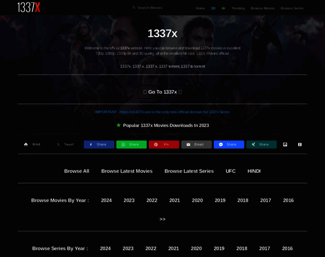Browse series from year 2022

point(151,248)
